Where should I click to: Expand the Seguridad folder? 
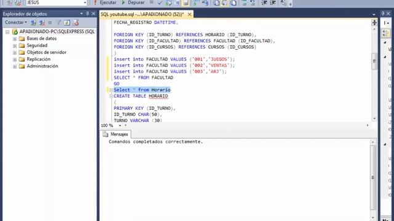coord(15,46)
